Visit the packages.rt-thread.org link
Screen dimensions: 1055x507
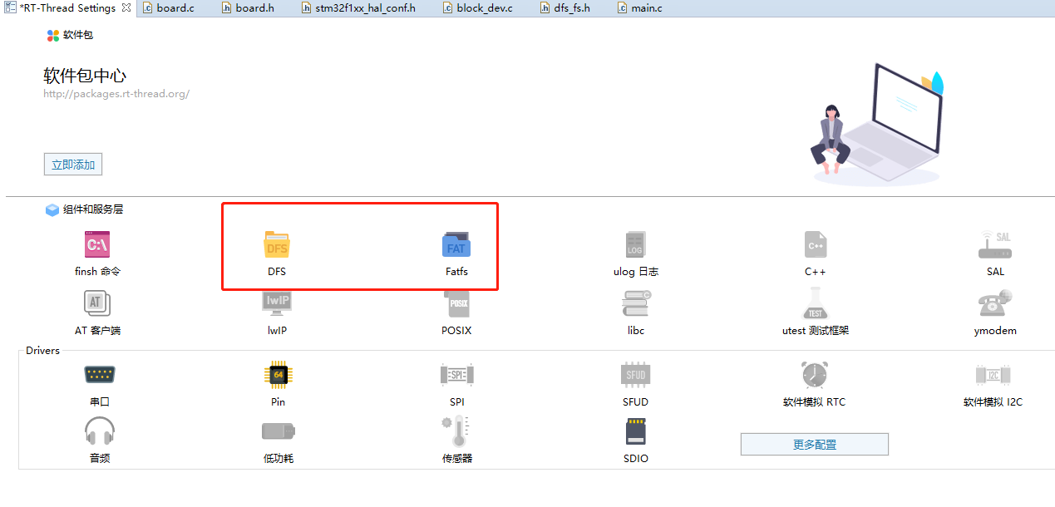point(116,93)
